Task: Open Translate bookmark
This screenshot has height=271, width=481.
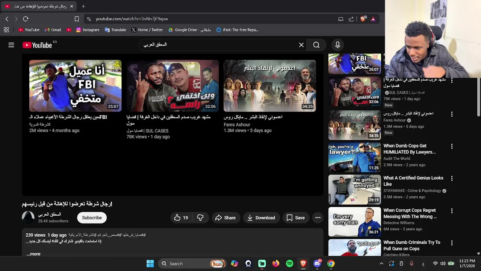Action: click(x=115, y=30)
